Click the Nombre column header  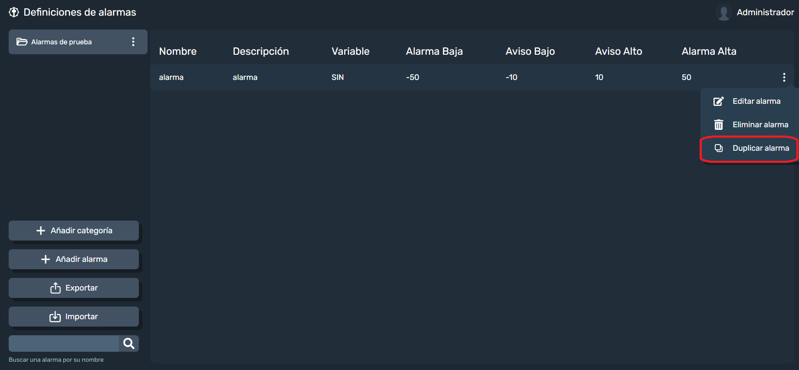tap(178, 51)
